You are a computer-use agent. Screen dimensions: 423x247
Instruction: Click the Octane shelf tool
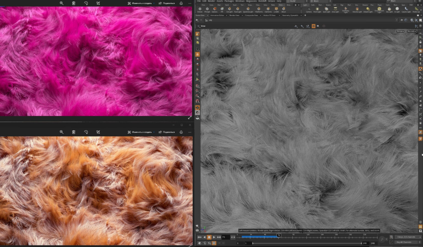[x=200, y=10]
